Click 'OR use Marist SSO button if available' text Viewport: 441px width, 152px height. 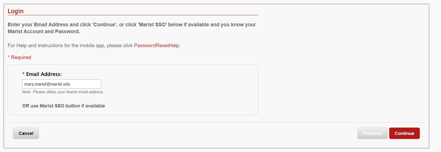63,106
